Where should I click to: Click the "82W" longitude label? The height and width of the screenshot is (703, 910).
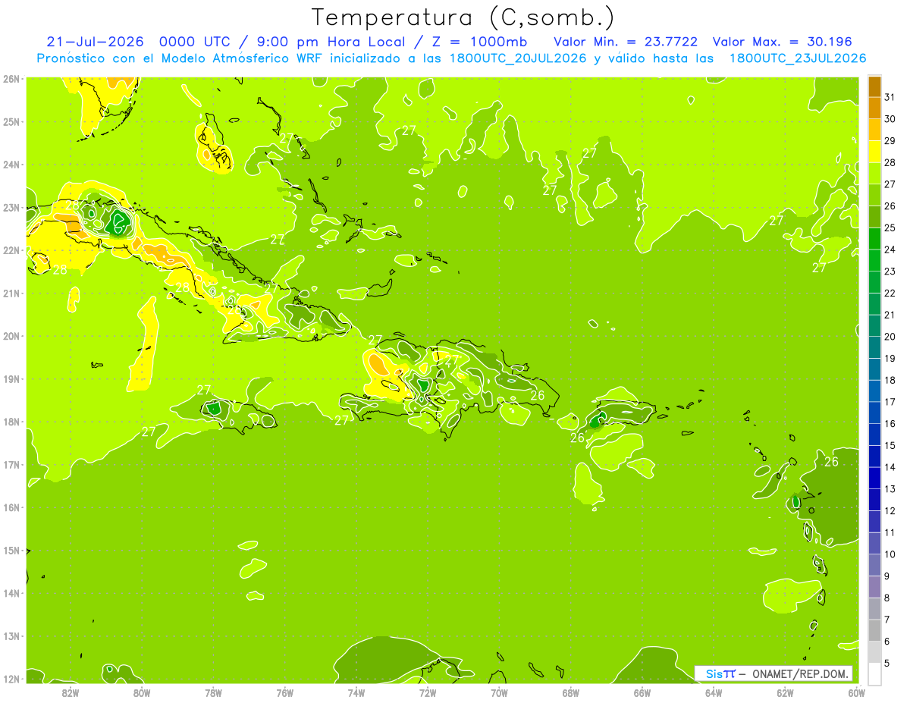pos(71,692)
